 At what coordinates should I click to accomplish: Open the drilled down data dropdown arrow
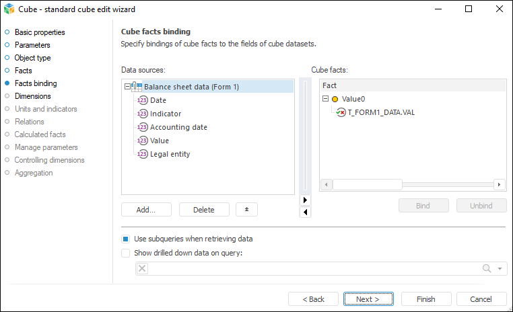(500, 269)
